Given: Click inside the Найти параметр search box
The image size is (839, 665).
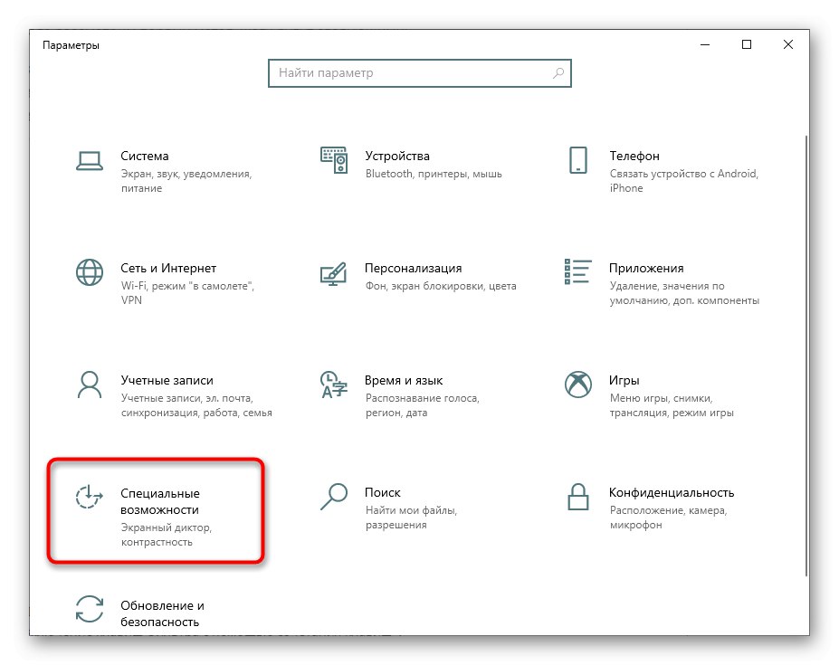Looking at the screenshot, I should 407,73.
